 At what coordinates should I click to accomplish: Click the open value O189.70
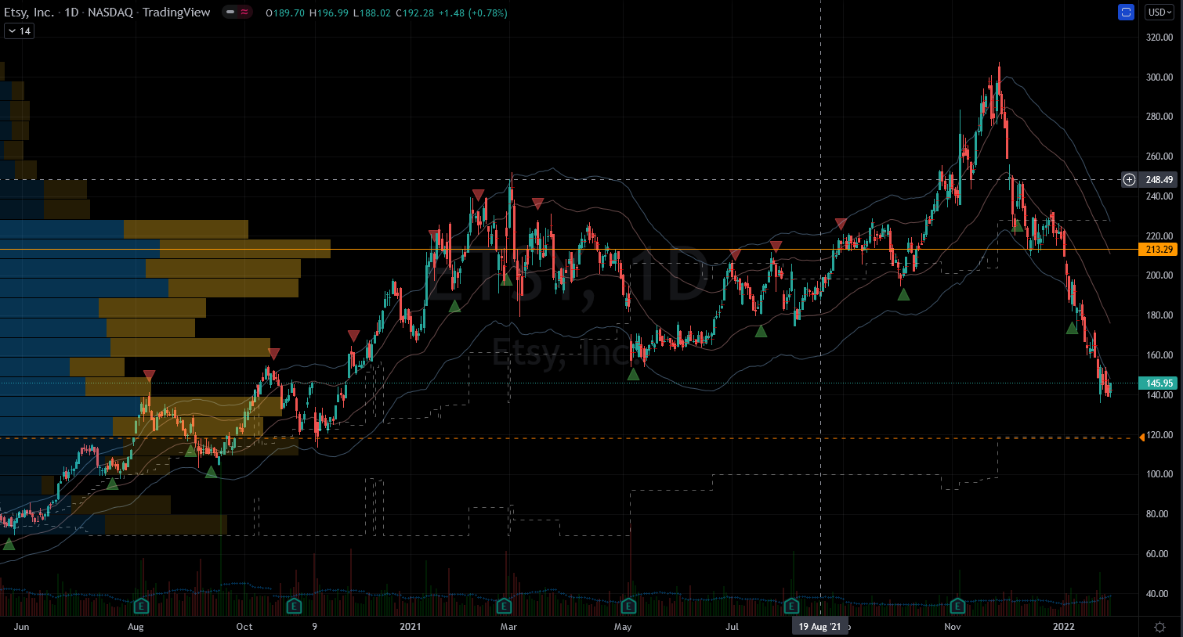coord(285,13)
